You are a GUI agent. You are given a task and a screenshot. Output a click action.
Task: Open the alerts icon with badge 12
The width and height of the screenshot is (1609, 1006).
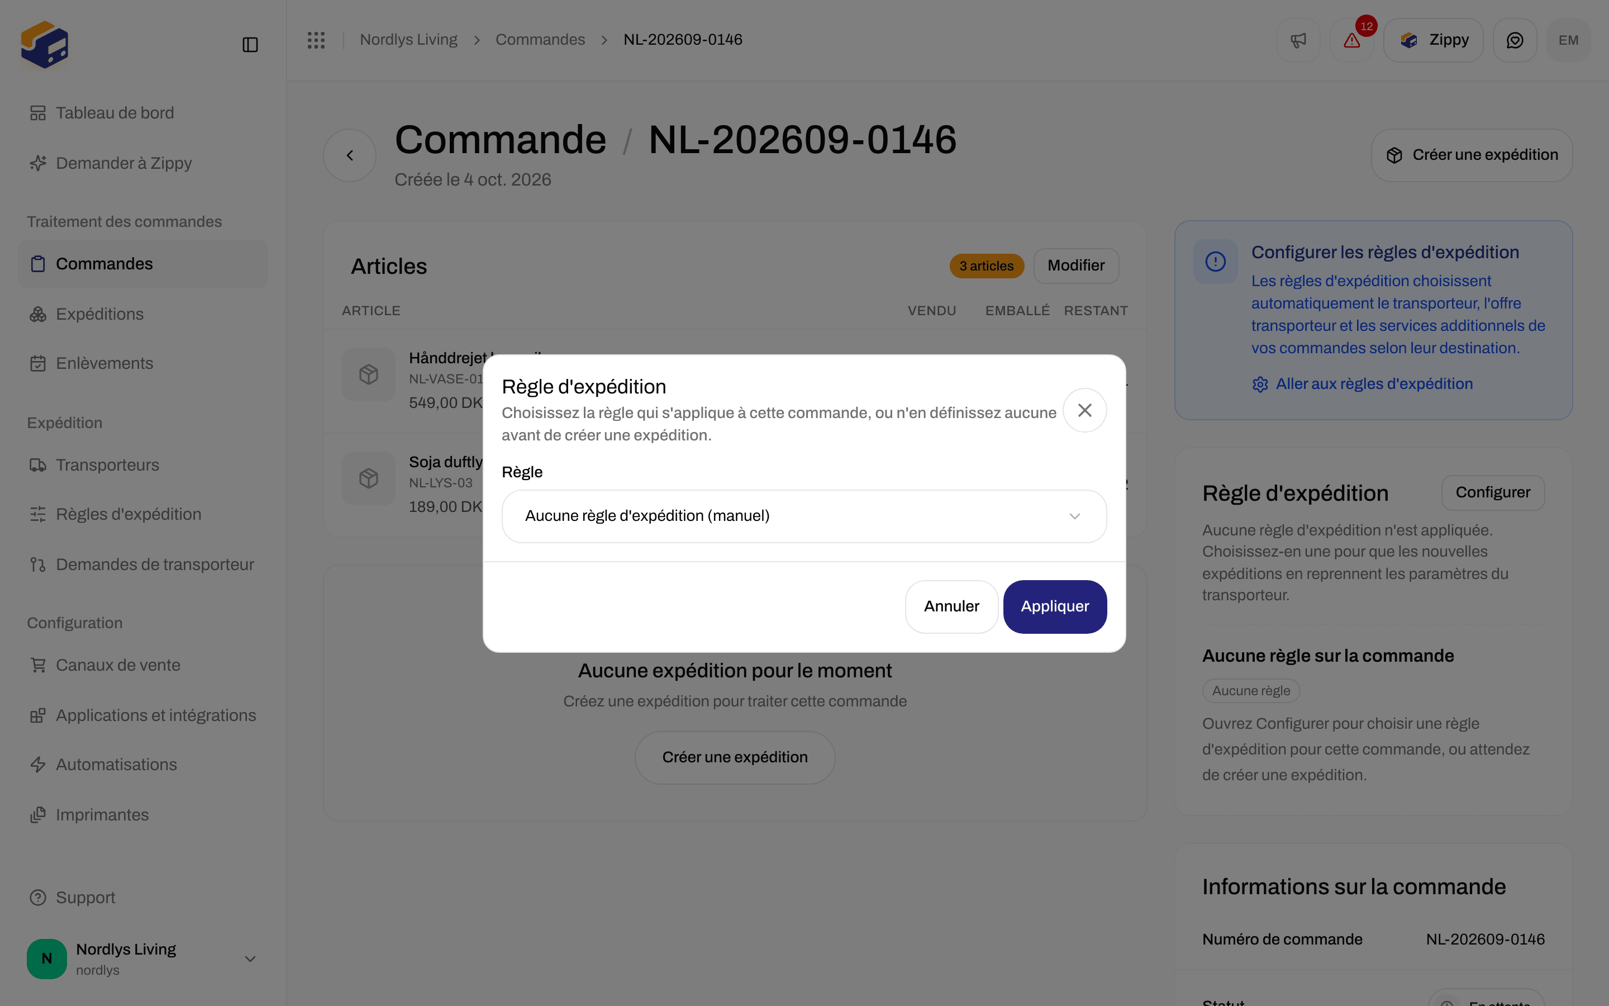point(1351,41)
